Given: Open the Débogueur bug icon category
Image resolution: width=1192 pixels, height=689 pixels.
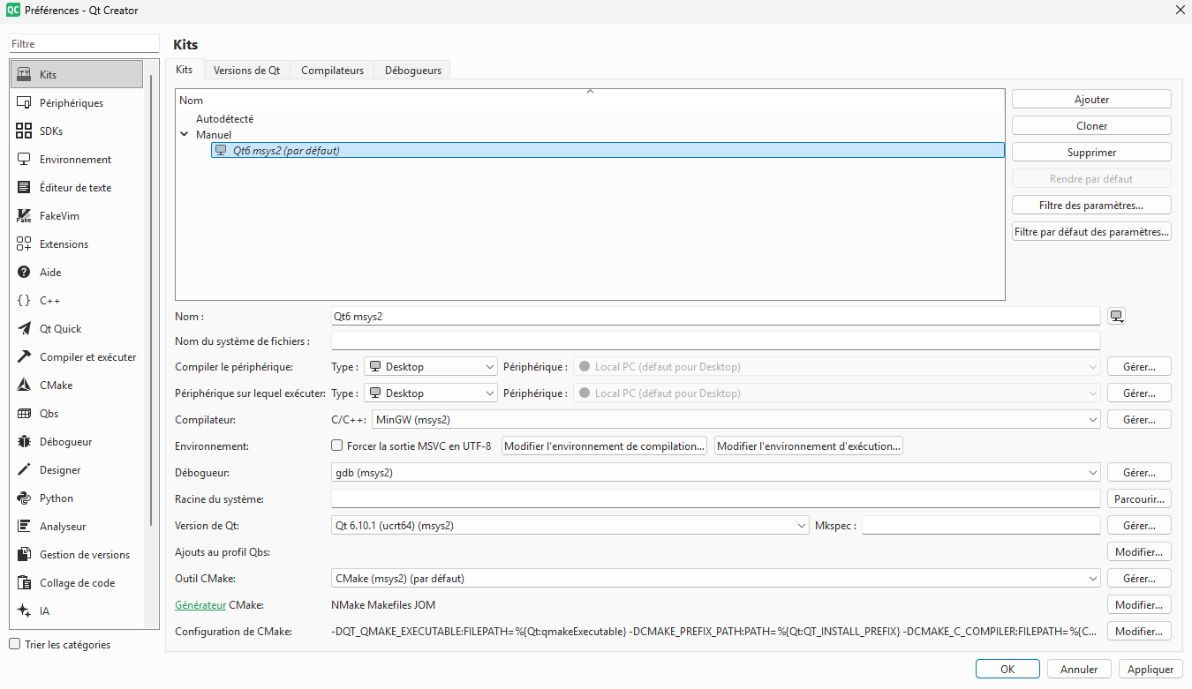Looking at the screenshot, I should [24, 442].
